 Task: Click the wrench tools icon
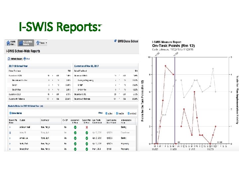pyautogui.click(x=38, y=43)
